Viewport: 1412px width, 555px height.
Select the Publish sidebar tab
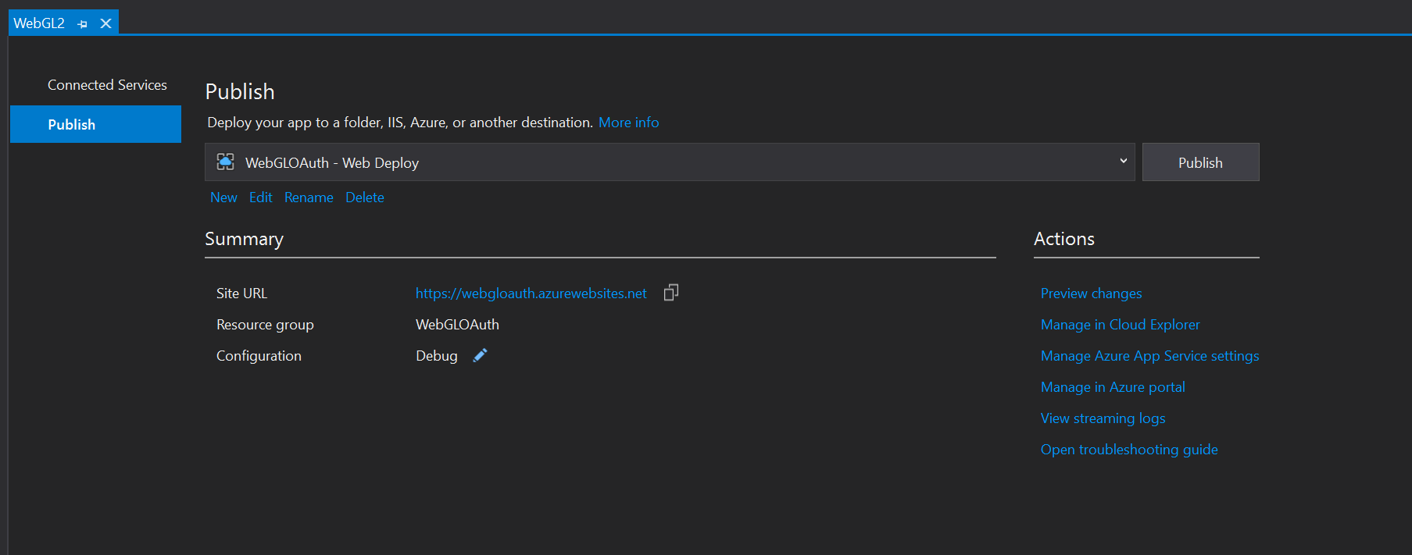pos(95,125)
